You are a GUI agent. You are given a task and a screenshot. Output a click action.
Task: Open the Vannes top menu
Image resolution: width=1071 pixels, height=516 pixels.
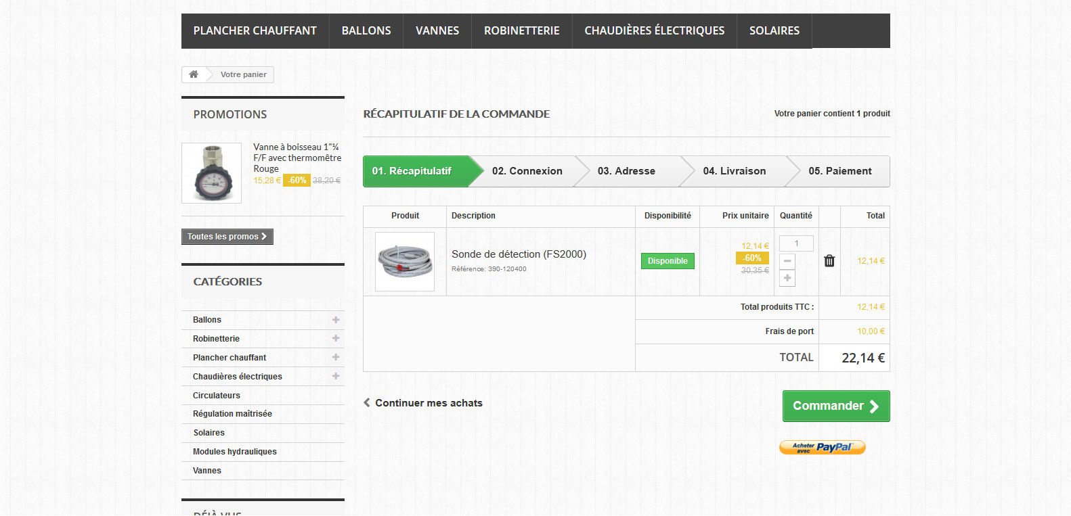437,30
